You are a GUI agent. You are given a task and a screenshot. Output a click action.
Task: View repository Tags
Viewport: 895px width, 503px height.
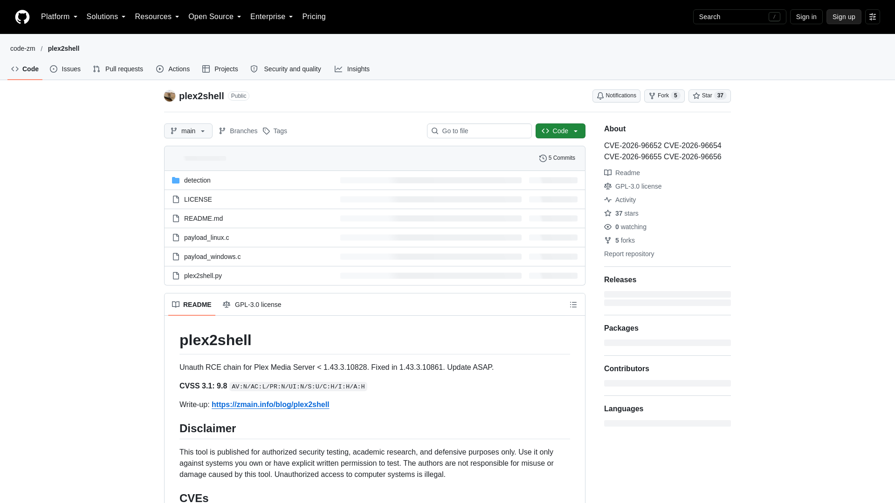click(x=275, y=131)
